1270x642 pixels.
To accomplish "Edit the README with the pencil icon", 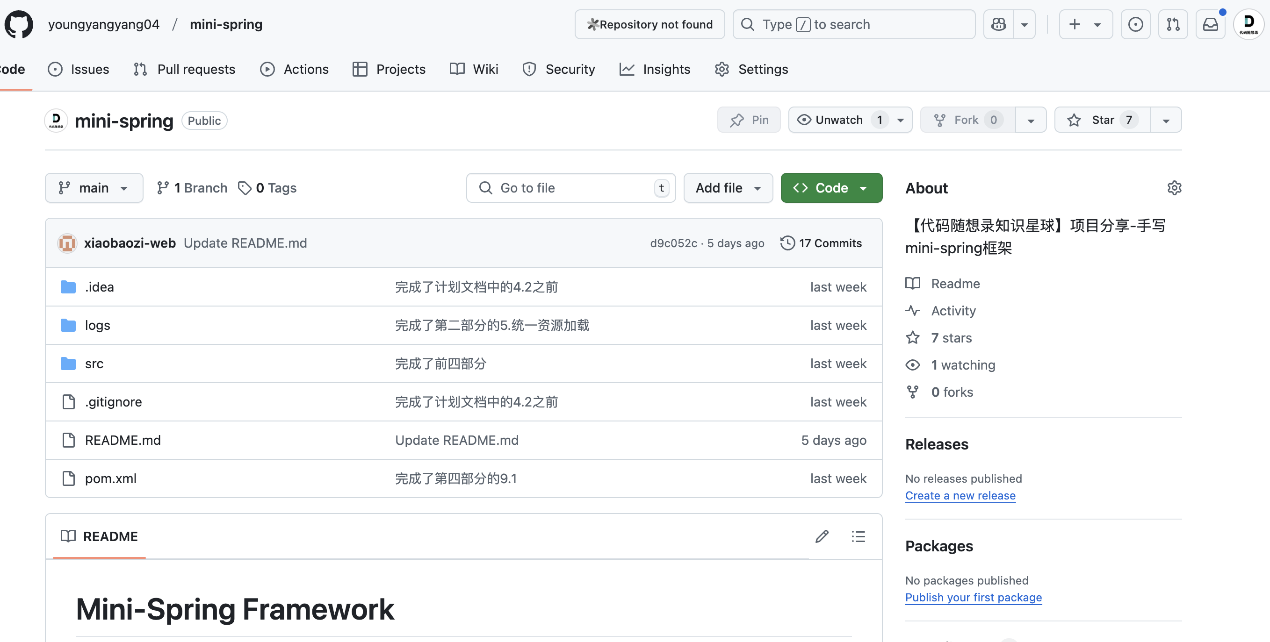I will point(822,536).
